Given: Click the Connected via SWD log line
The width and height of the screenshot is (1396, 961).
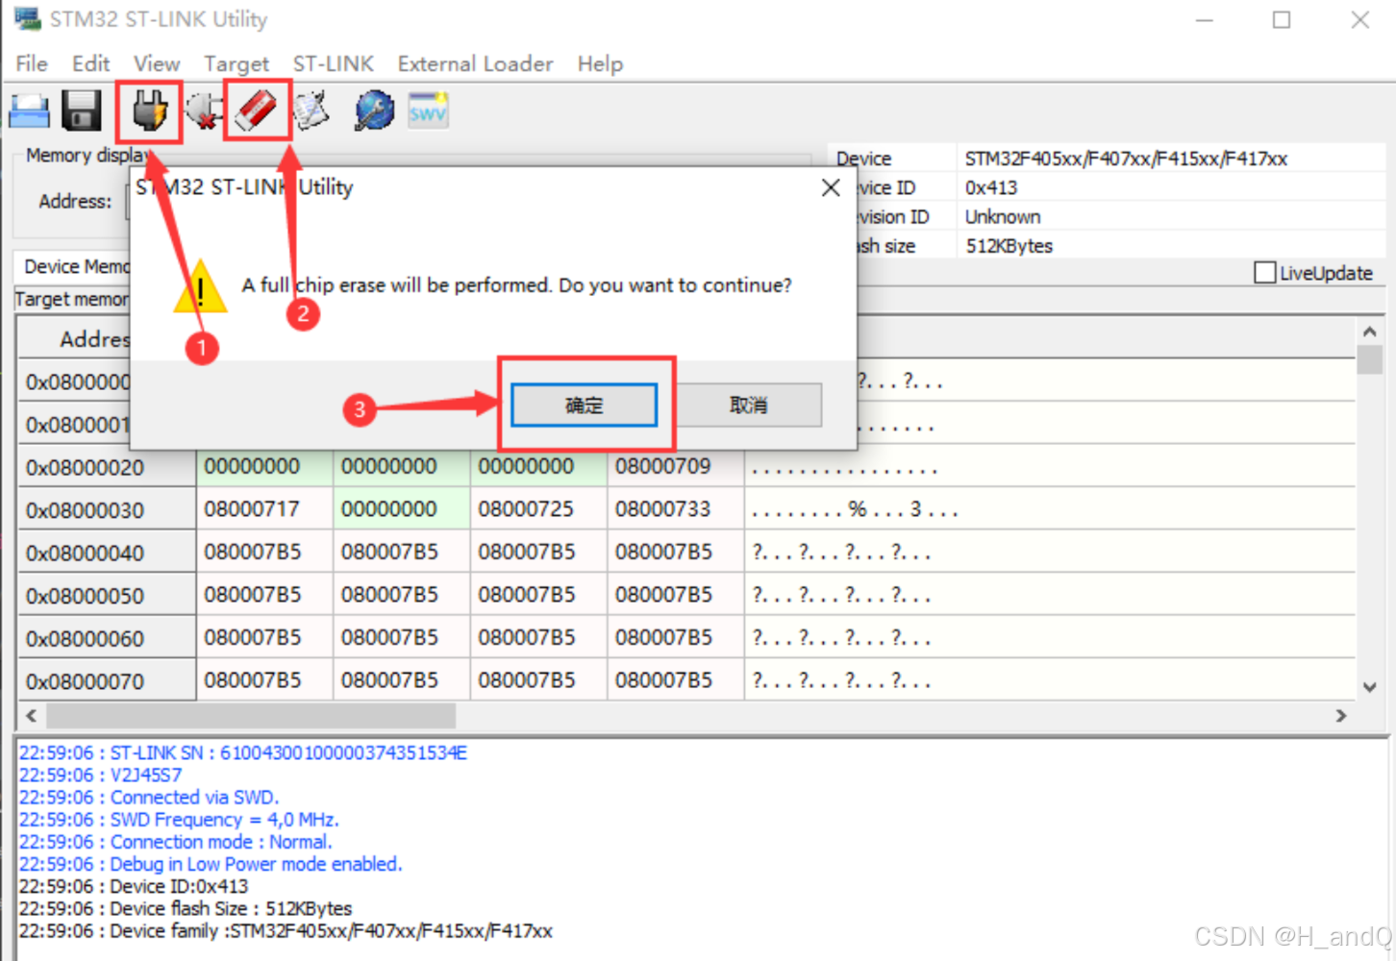Looking at the screenshot, I should coord(149,797).
